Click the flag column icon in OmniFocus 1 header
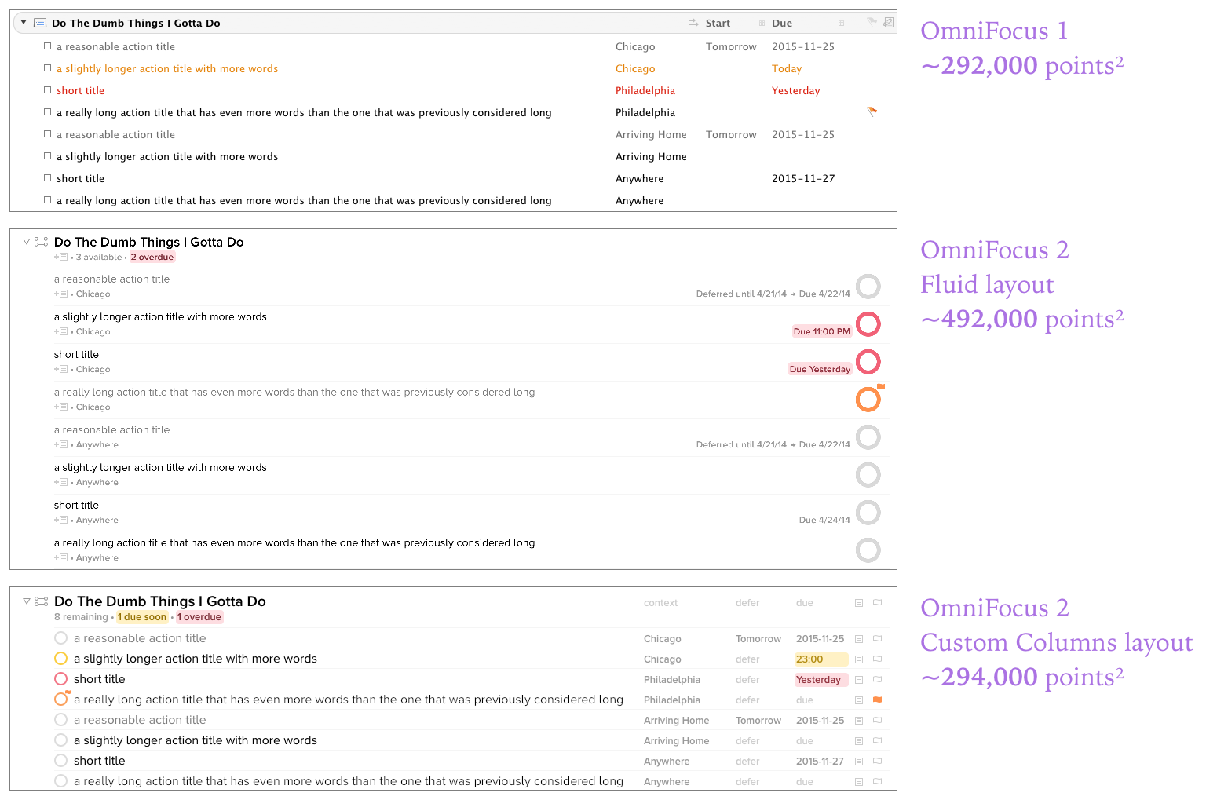This screenshot has height=800, width=1206. point(872,22)
